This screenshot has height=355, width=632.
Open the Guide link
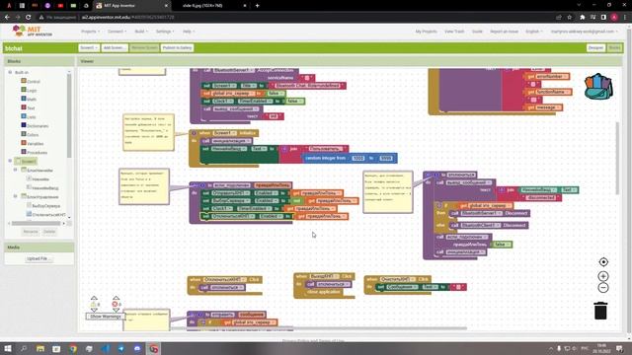click(x=477, y=32)
